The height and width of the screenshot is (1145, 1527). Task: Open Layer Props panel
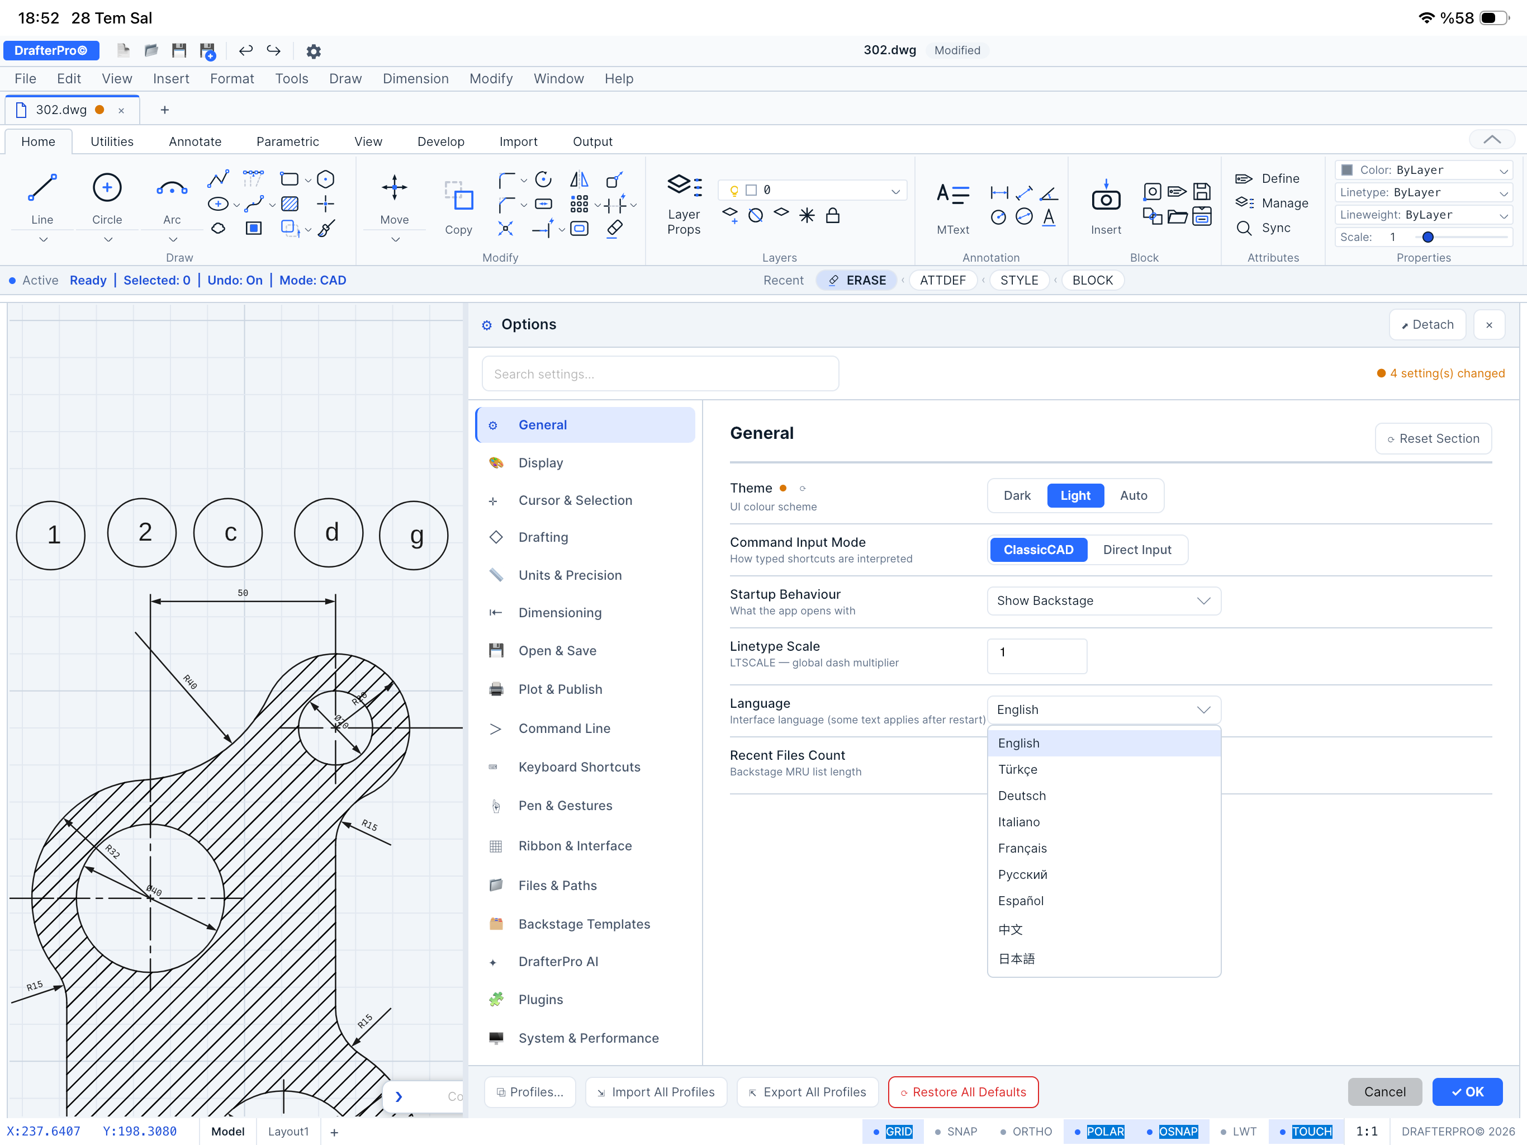pyautogui.click(x=684, y=204)
